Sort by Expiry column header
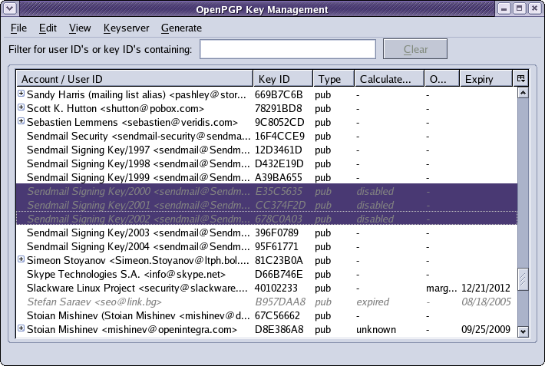545x366 pixels. [486, 79]
